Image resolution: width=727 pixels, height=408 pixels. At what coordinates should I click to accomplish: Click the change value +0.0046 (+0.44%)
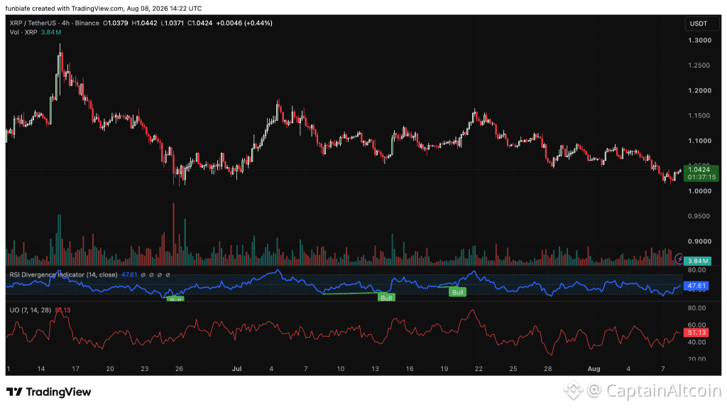[244, 23]
